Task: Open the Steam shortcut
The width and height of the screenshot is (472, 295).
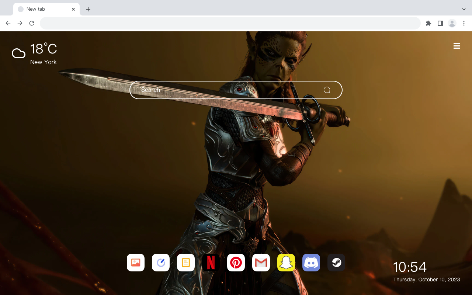Action: pyautogui.click(x=336, y=263)
